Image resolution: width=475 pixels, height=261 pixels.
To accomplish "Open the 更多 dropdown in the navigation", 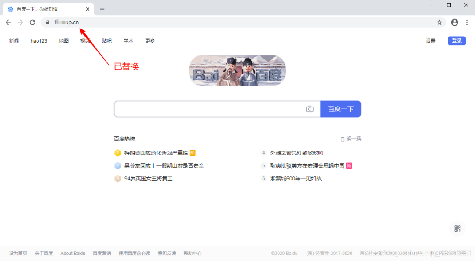I will [150, 40].
